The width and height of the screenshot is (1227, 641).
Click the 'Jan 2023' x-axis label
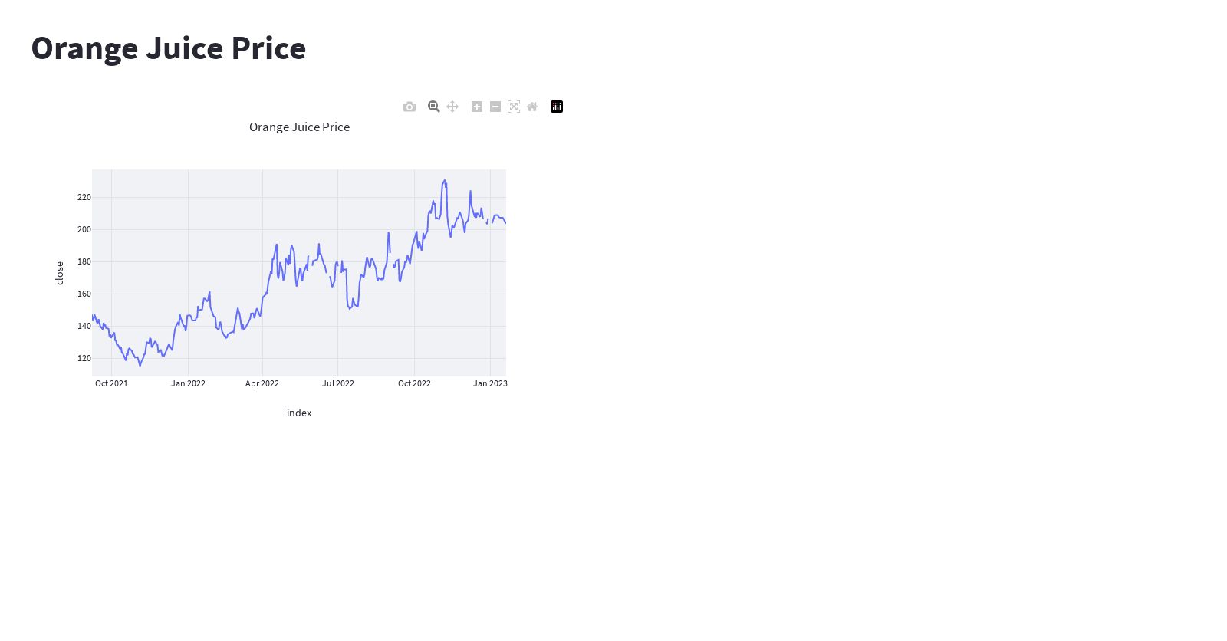(x=490, y=383)
